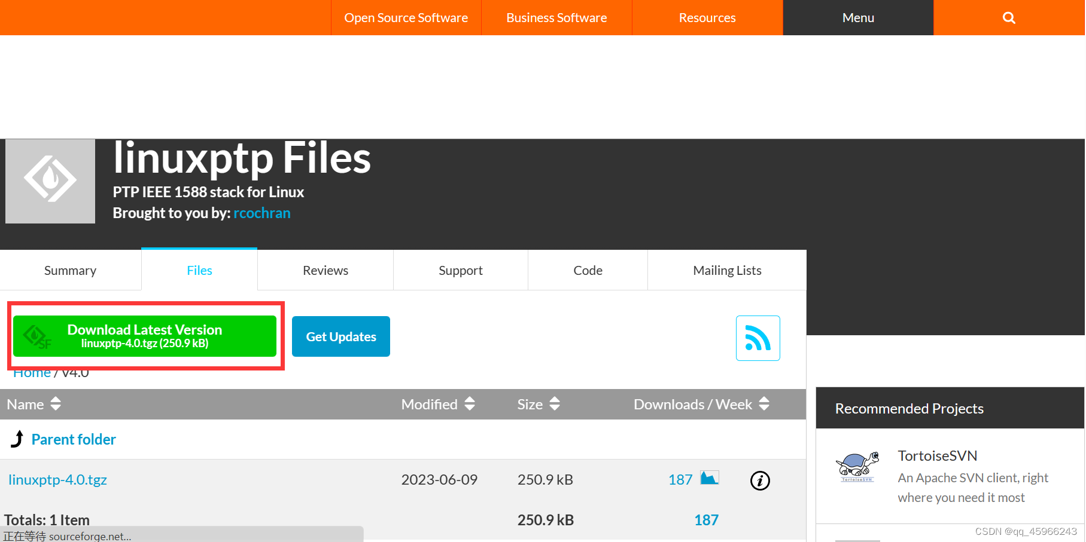Click the Totals row 187 downloads value

(x=706, y=520)
